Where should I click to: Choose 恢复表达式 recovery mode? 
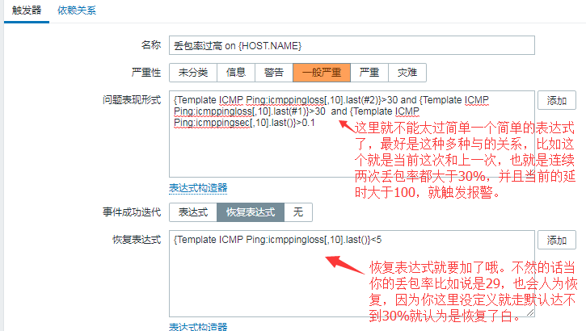pos(250,212)
